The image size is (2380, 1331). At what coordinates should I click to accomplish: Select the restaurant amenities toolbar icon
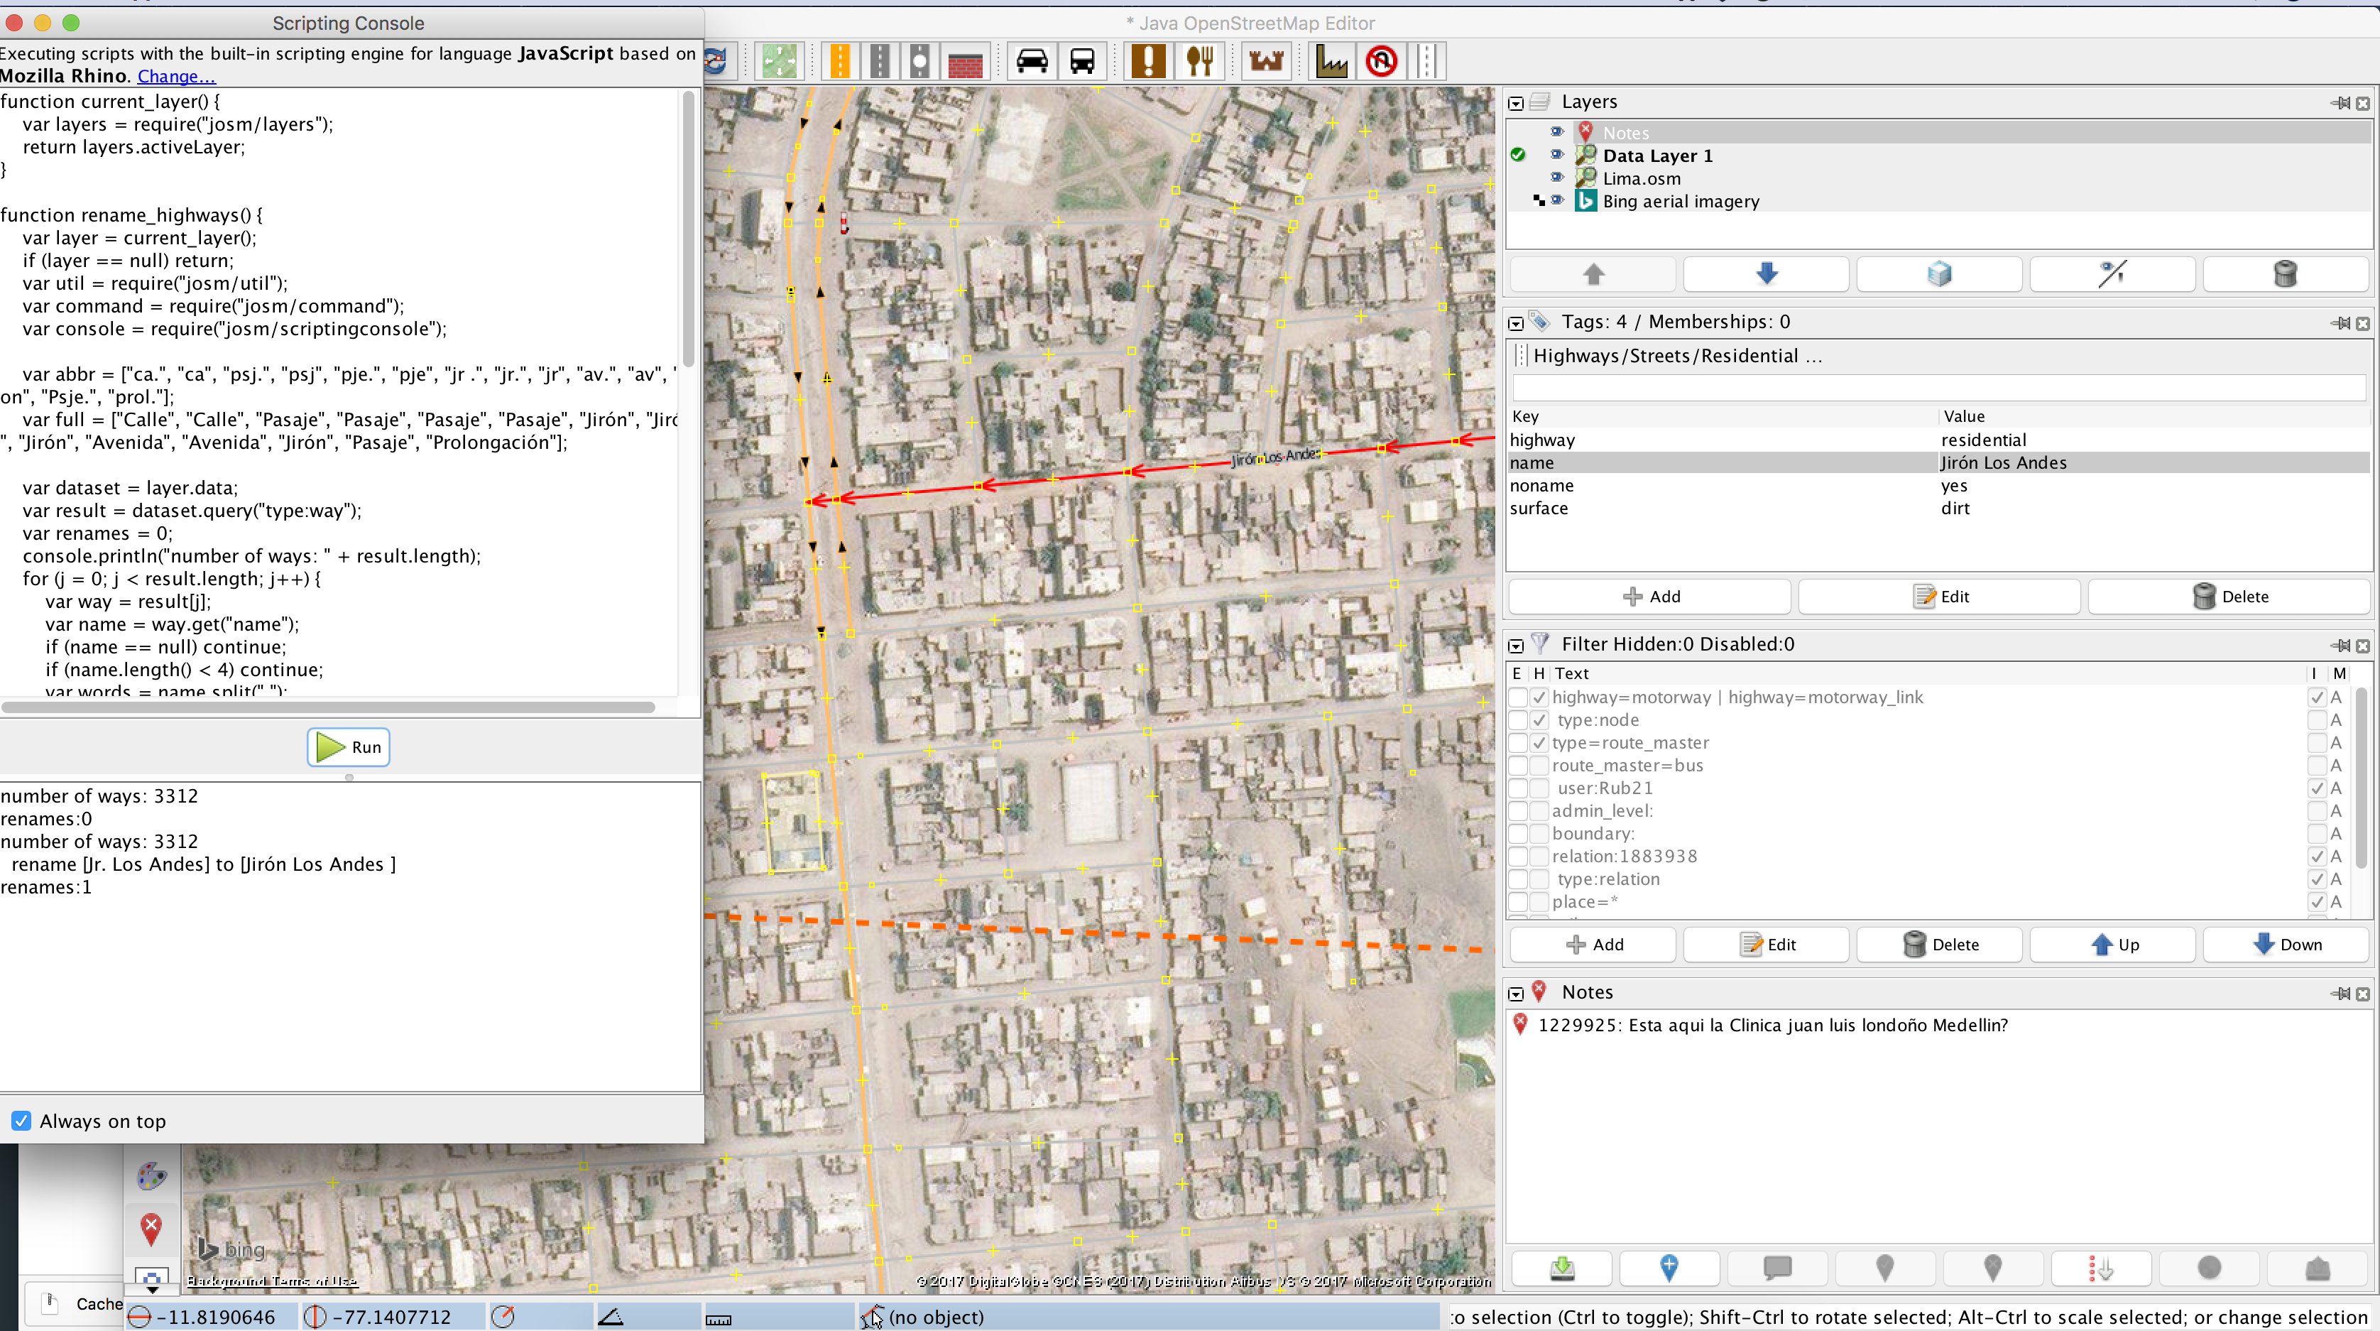click(x=1199, y=61)
